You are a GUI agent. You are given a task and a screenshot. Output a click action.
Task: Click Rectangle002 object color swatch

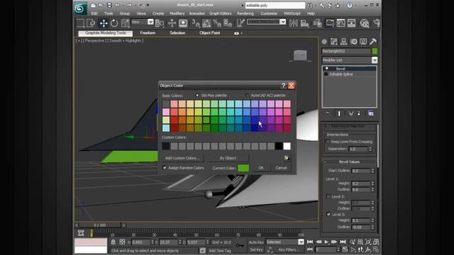click(x=375, y=51)
